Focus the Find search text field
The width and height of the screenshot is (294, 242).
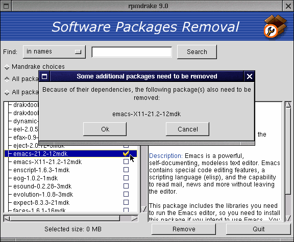point(132,52)
